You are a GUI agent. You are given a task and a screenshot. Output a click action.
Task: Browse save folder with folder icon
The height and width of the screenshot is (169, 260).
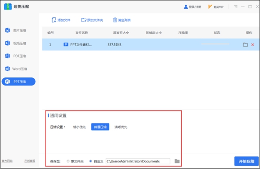tap(177, 161)
